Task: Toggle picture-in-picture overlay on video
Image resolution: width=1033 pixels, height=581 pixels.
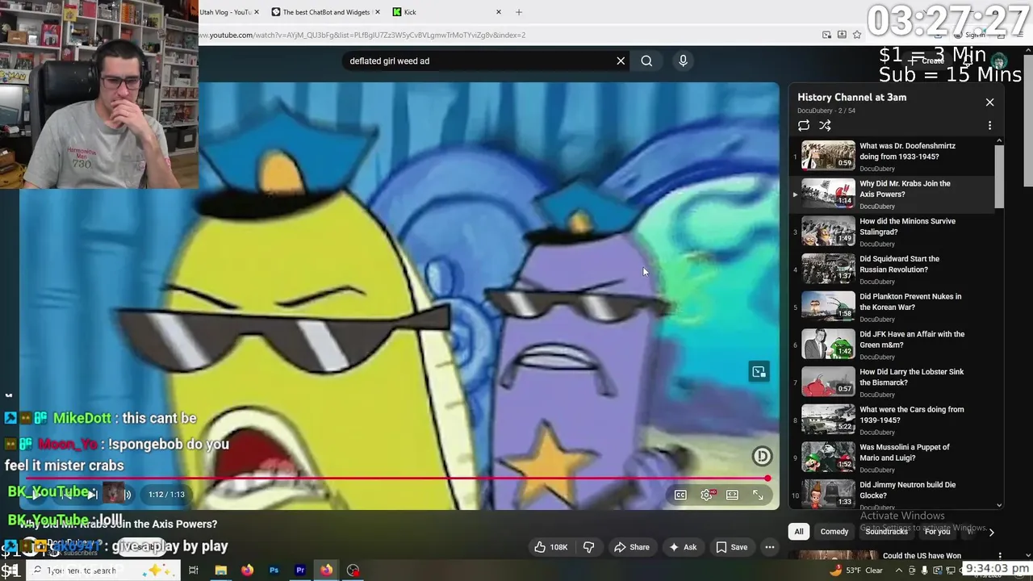Action: point(759,372)
